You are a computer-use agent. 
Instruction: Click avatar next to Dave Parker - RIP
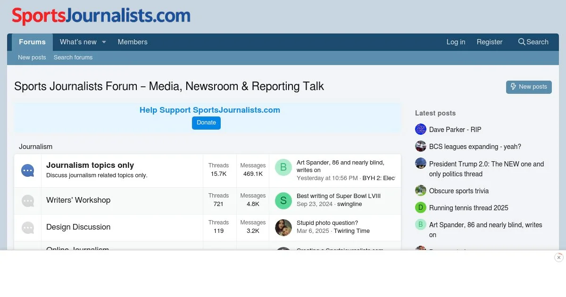[421, 129]
